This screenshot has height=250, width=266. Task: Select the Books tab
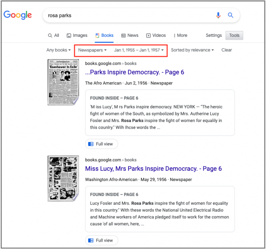coord(104,35)
